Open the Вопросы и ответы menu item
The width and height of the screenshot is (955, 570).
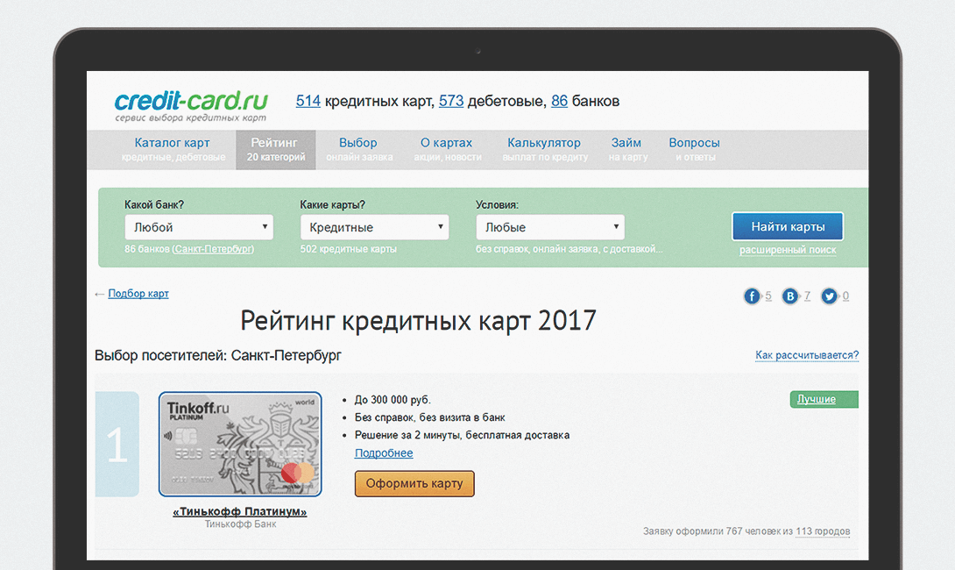[694, 149]
